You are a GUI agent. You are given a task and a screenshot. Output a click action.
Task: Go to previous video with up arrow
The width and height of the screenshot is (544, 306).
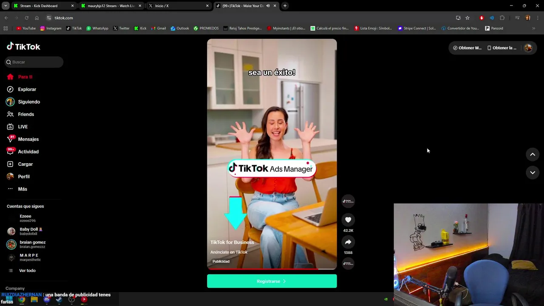[x=533, y=154]
